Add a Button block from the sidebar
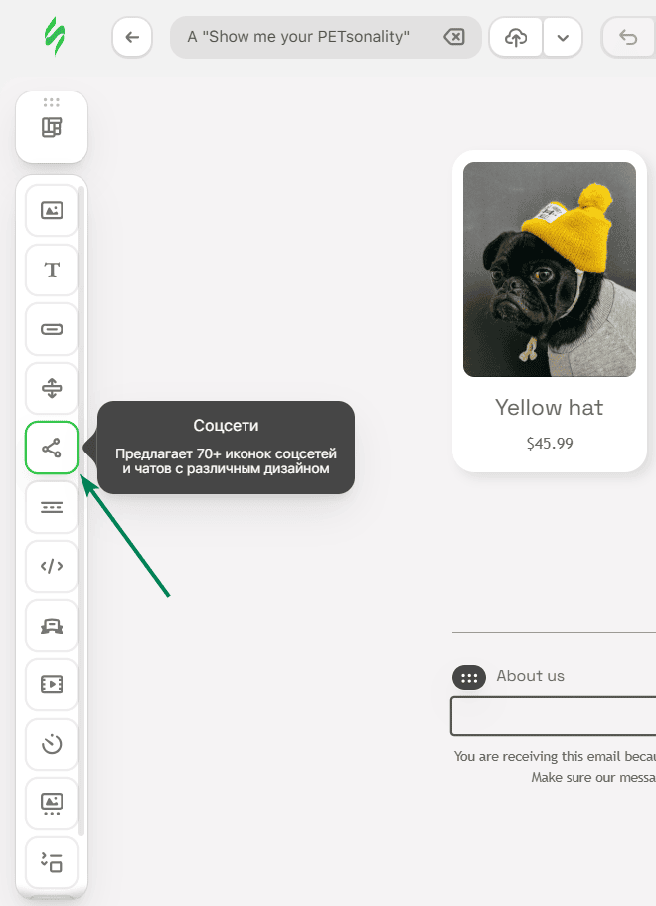This screenshot has height=906, width=656. coord(52,329)
